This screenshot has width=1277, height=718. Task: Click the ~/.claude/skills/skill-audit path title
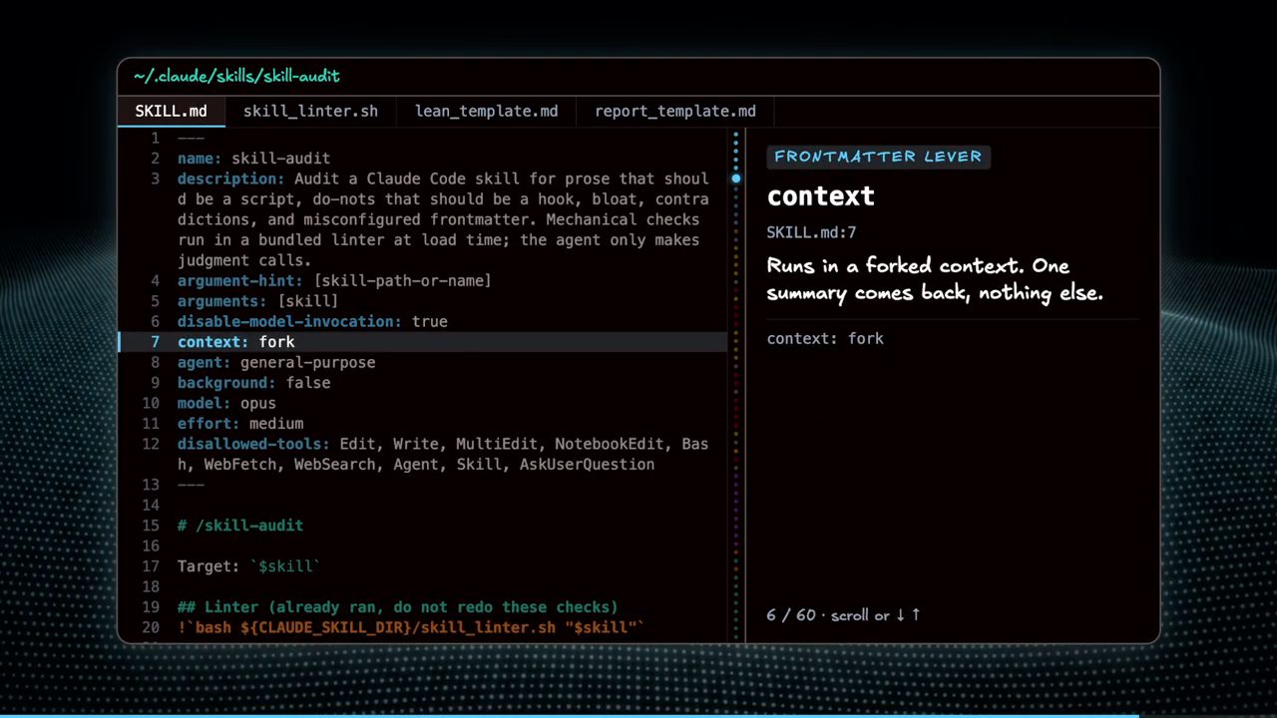(236, 76)
